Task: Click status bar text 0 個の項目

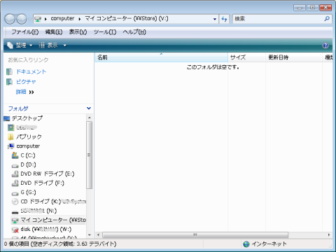Action: [17, 244]
